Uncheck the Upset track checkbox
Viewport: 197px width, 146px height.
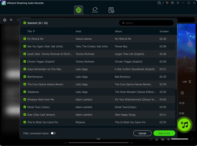click(x=25, y=54)
